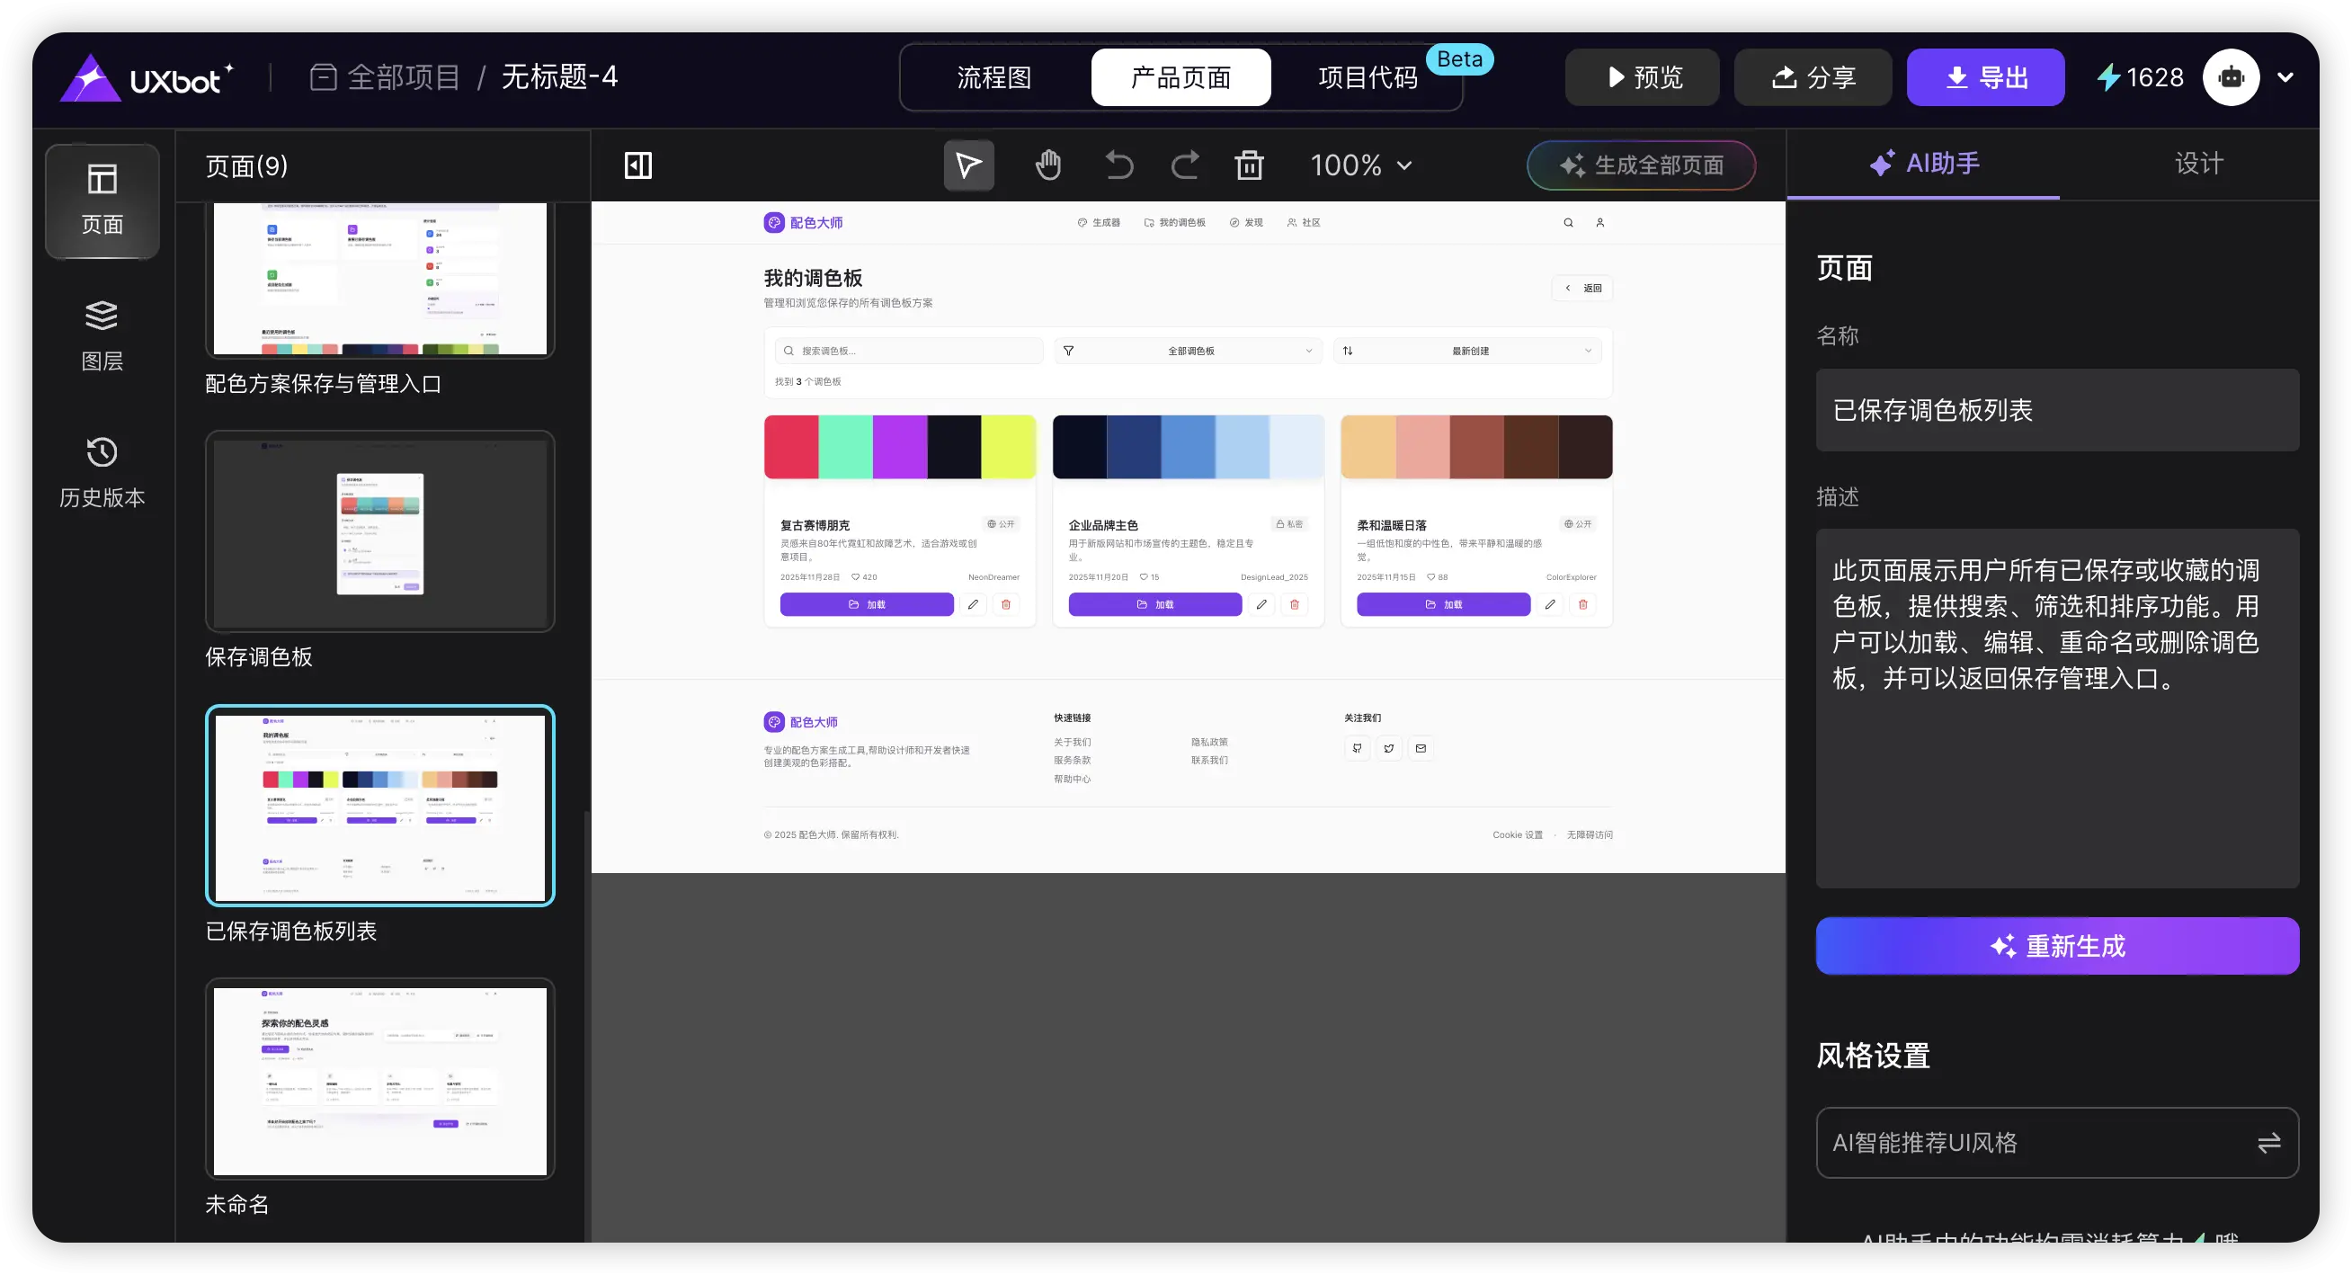Click the trash delete icon on canvas toolbar
Image resolution: width=2352 pixels, height=1275 pixels.
pyautogui.click(x=1250, y=165)
